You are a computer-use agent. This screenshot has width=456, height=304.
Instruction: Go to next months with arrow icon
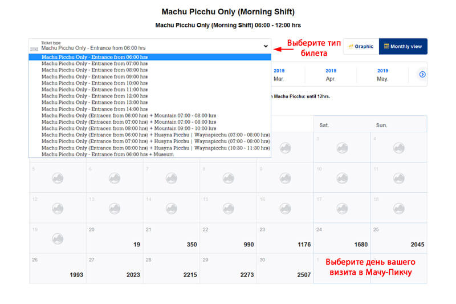(422, 75)
